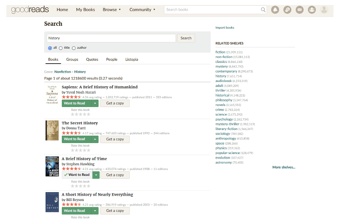This screenshot has width=337, height=219.
Task: Open the messages envelope icon
Action: coord(300,10)
